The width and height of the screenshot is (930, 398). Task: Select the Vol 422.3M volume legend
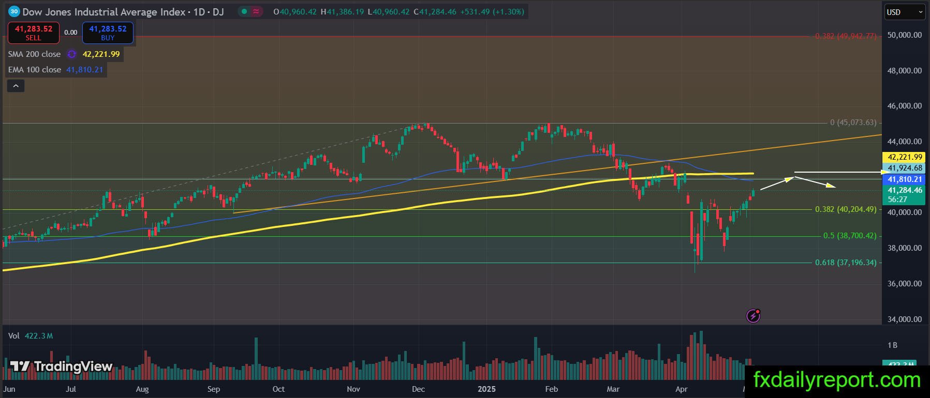(31, 336)
